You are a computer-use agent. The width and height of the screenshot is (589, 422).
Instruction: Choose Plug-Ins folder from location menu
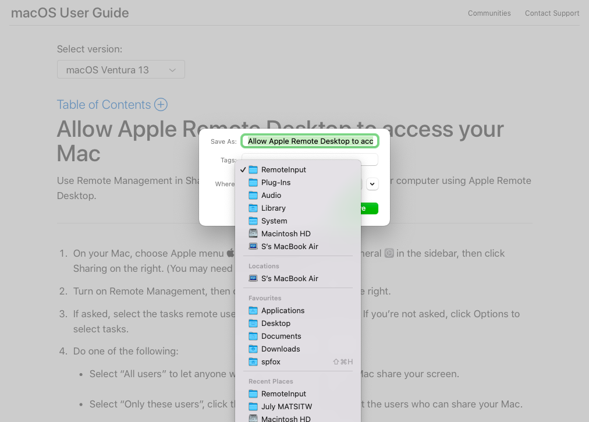(x=298, y=183)
